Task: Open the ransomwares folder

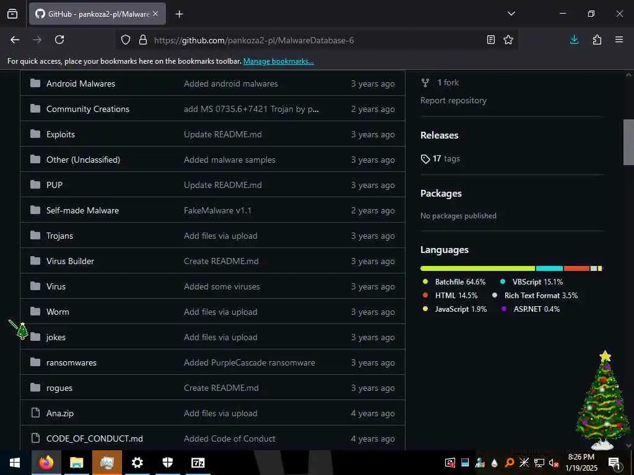Action: [71, 362]
